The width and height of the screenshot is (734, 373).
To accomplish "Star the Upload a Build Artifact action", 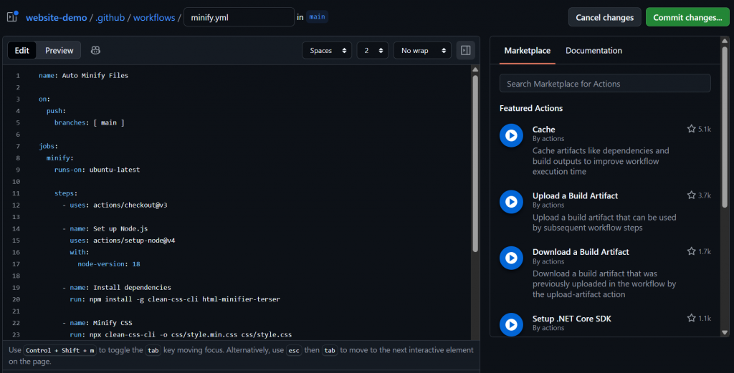I will [x=692, y=195].
